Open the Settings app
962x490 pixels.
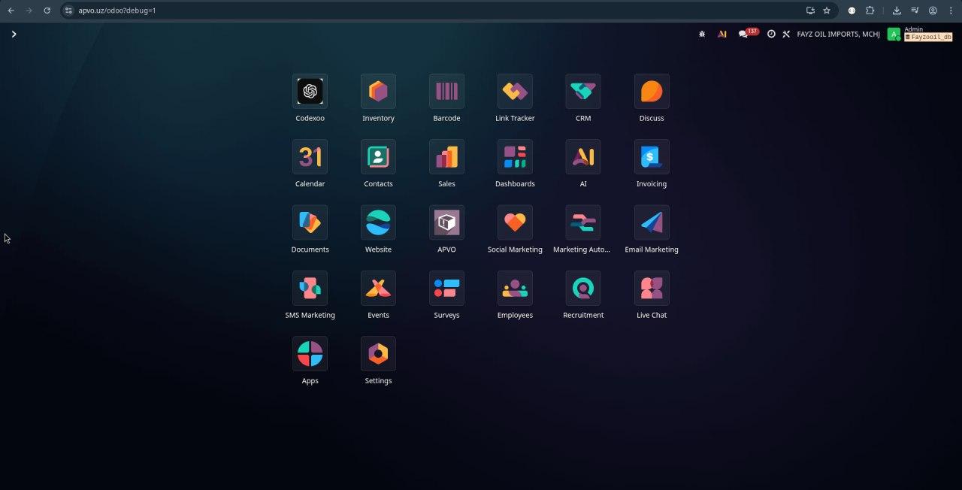pos(378,354)
